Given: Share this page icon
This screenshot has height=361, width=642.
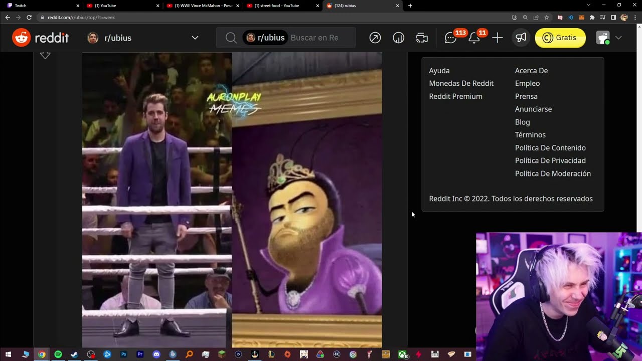Looking at the screenshot, I should click(x=536, y=17).
